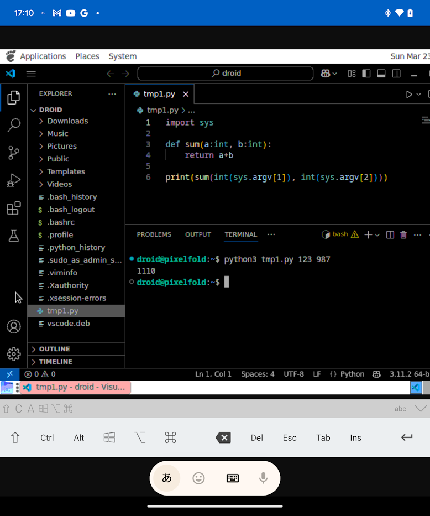Select Python language mode in status bar
The height and width of the screenshot is (516, 430).
tap(352, 374)
